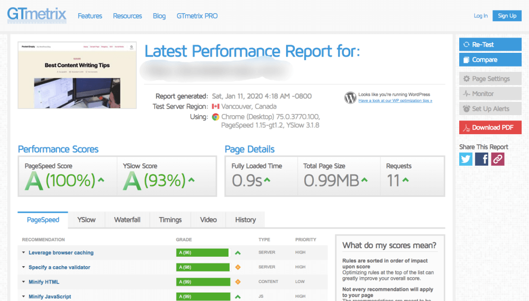Click green arrow next to PageSpeed Score

[101, 180]
